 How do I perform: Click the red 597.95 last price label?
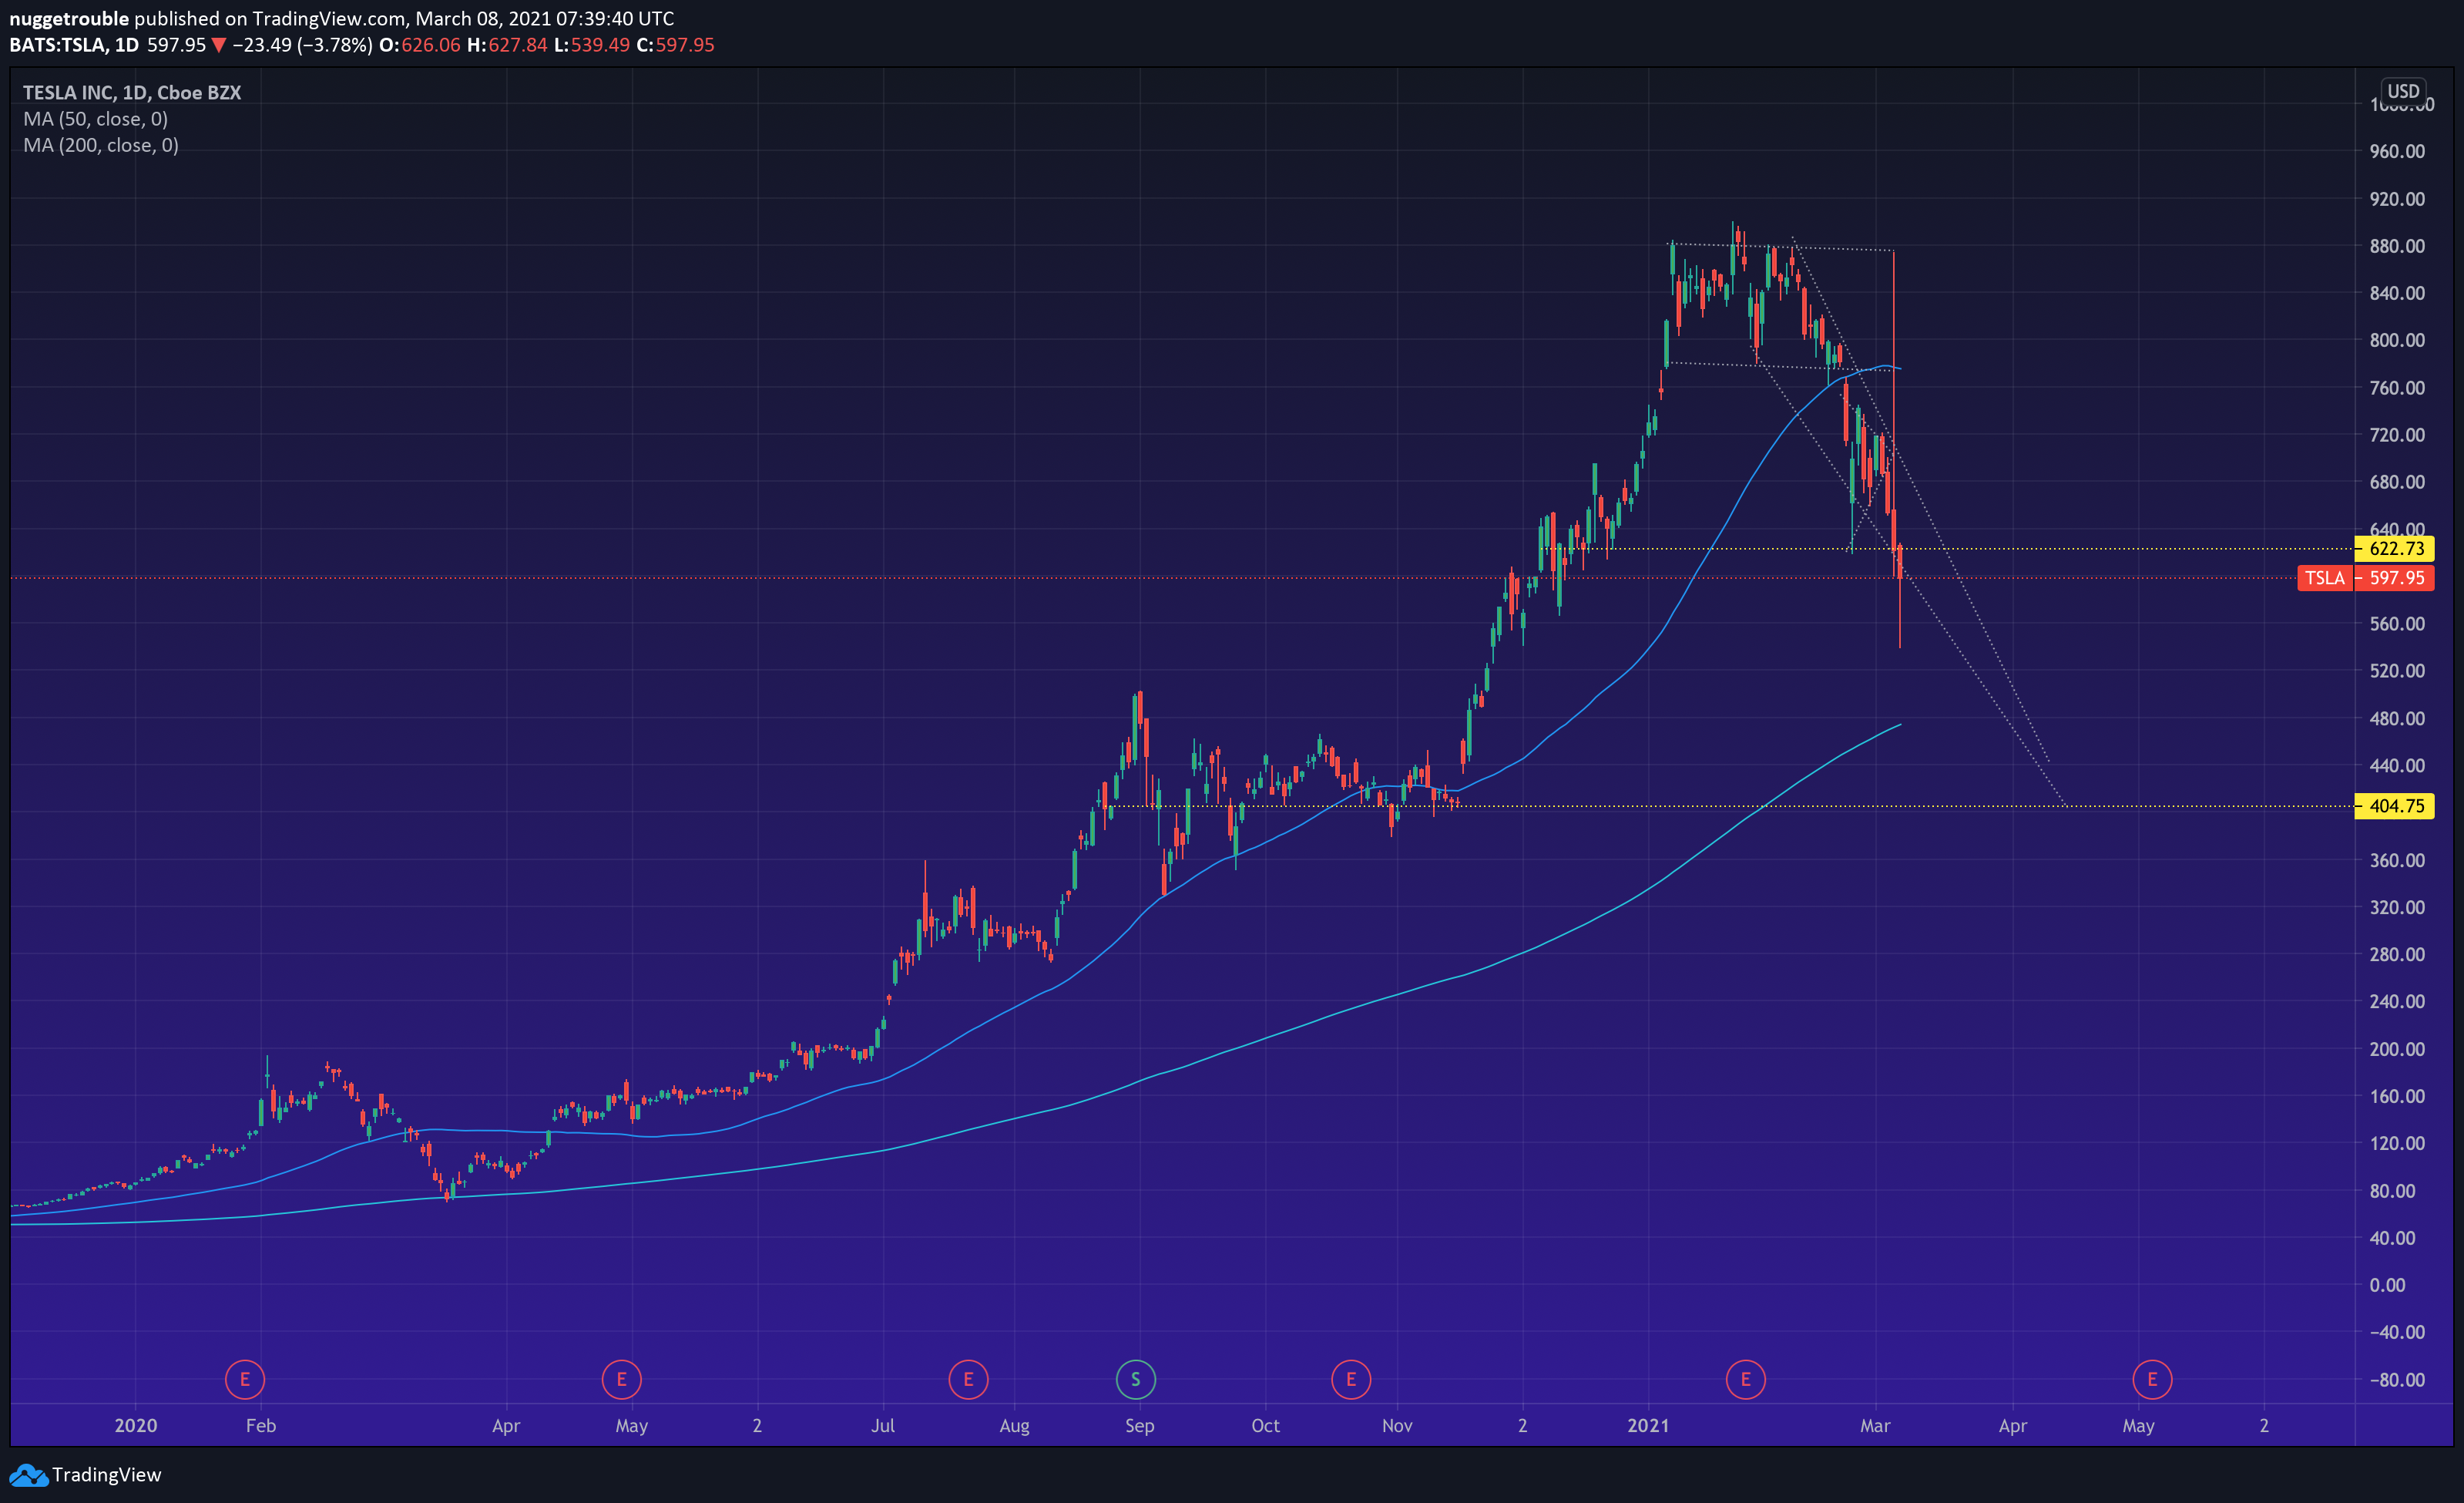point(2395,577)
